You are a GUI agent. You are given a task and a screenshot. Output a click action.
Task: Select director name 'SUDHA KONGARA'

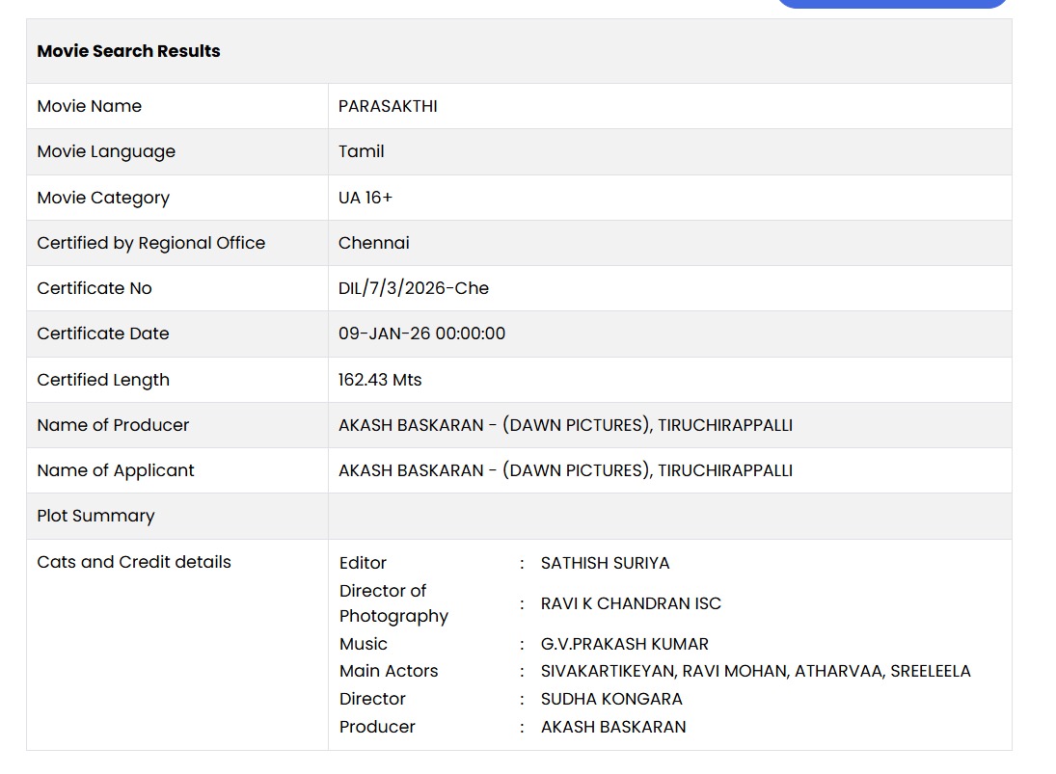pyautogui.click(x=611, y=699)
